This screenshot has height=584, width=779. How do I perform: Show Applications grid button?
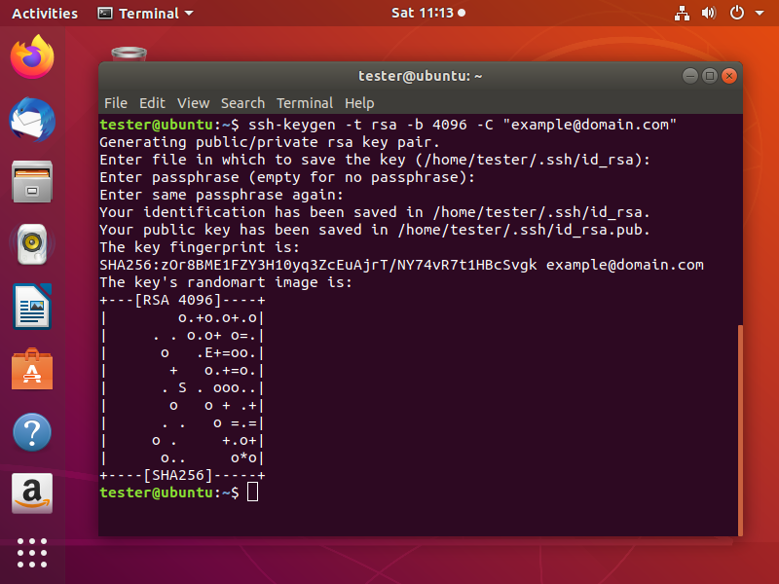[x=32, y=553]
